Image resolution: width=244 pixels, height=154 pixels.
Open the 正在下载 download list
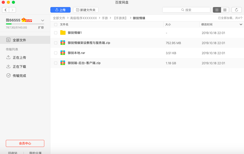pos(19,67)
